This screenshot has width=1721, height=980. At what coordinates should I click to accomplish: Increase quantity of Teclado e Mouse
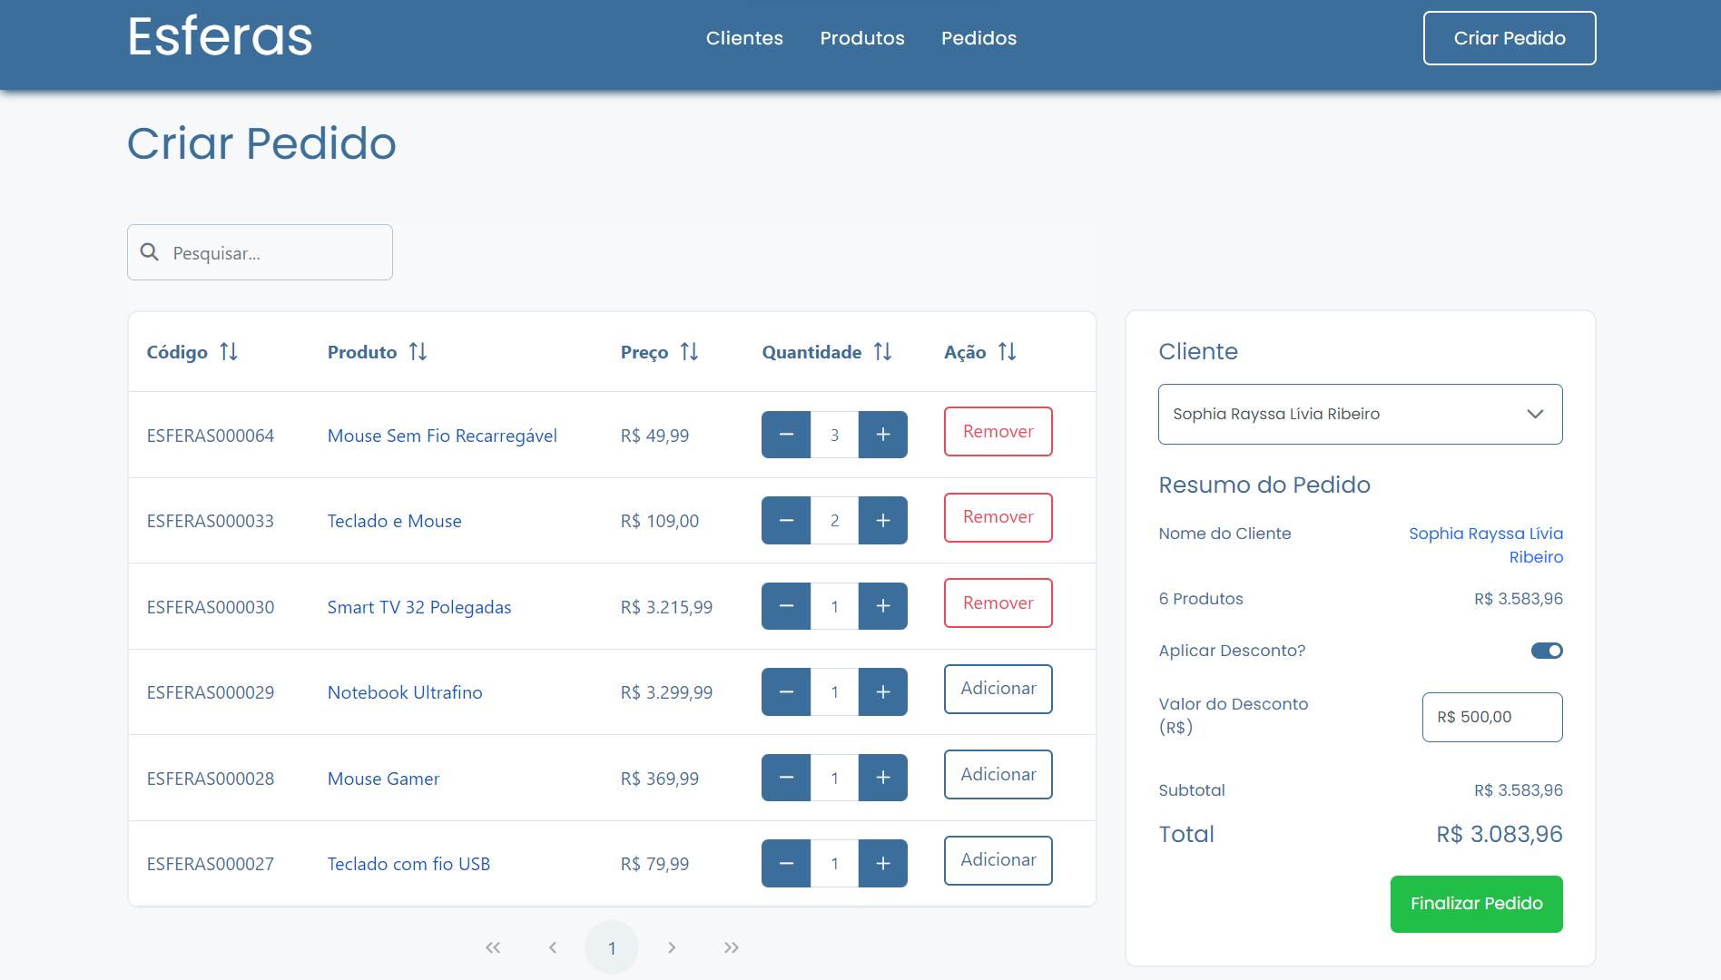883,521
